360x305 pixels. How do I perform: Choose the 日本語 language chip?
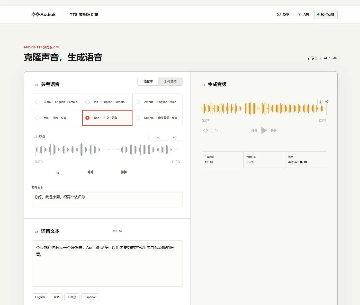[x=72, y=297]
